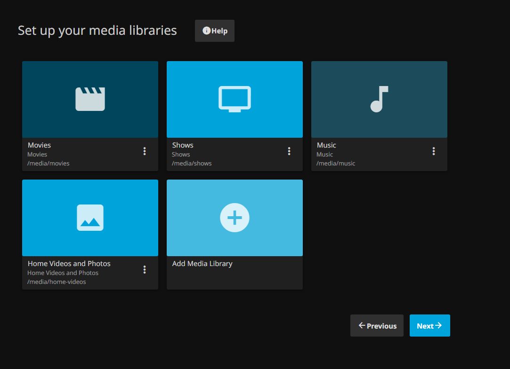Image resolution: width=510 pixels, height=369 pixels.
Task: Click the /media/music path text
Action: pos(336,164)
